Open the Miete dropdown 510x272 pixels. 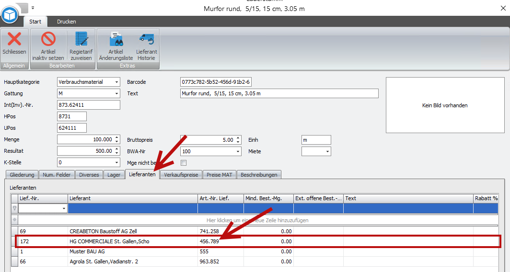click(327, 151)
